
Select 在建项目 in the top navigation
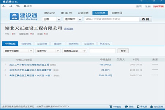pos(117,13)
